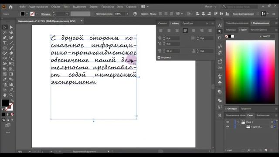279x157 pixels.
Task: Select the Eyedropper tool
Action: tap(5, 79)
